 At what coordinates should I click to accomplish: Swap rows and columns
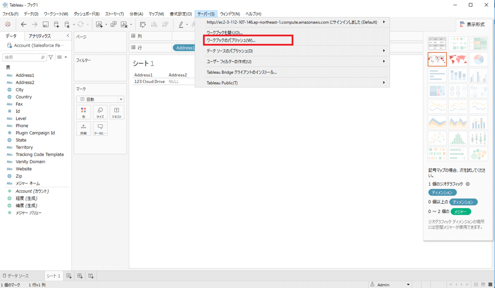click(143, 25)
